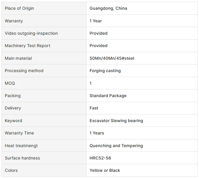Viewport: 199px width, 178px height.
Task: Click the HRC52-56 surface hardness value
Action: 100,158
